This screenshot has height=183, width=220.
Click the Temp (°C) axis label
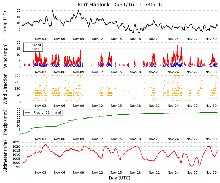[5, 22]
